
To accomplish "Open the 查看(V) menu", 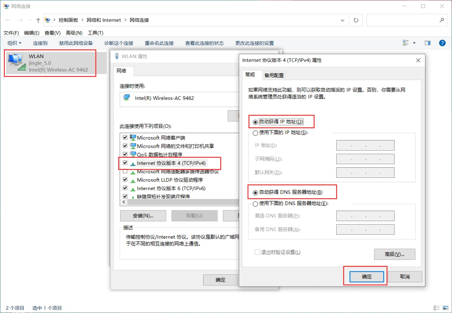I will [x=53, y=33].
